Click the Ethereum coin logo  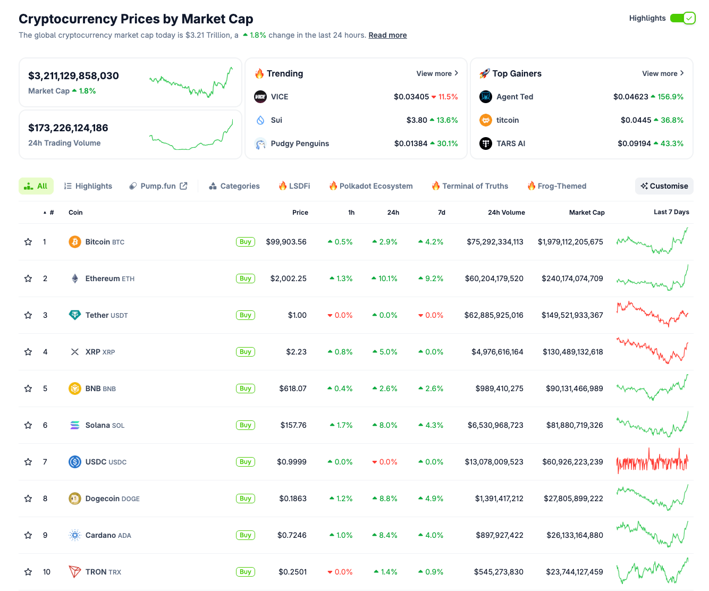click(75, 278)
